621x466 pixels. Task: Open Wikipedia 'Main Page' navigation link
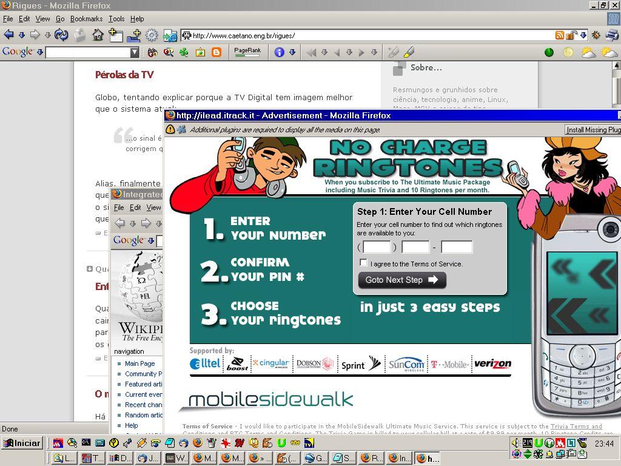[x=140, y=363]
